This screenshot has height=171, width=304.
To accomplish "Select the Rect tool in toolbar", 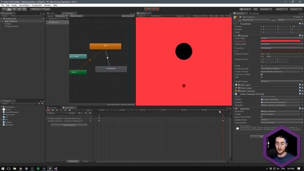I will (x=25, y=9).
